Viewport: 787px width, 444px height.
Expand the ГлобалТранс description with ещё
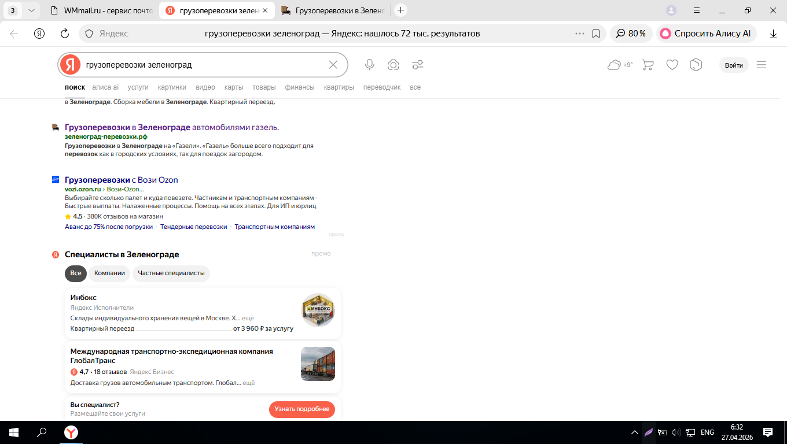coord(248,383)
